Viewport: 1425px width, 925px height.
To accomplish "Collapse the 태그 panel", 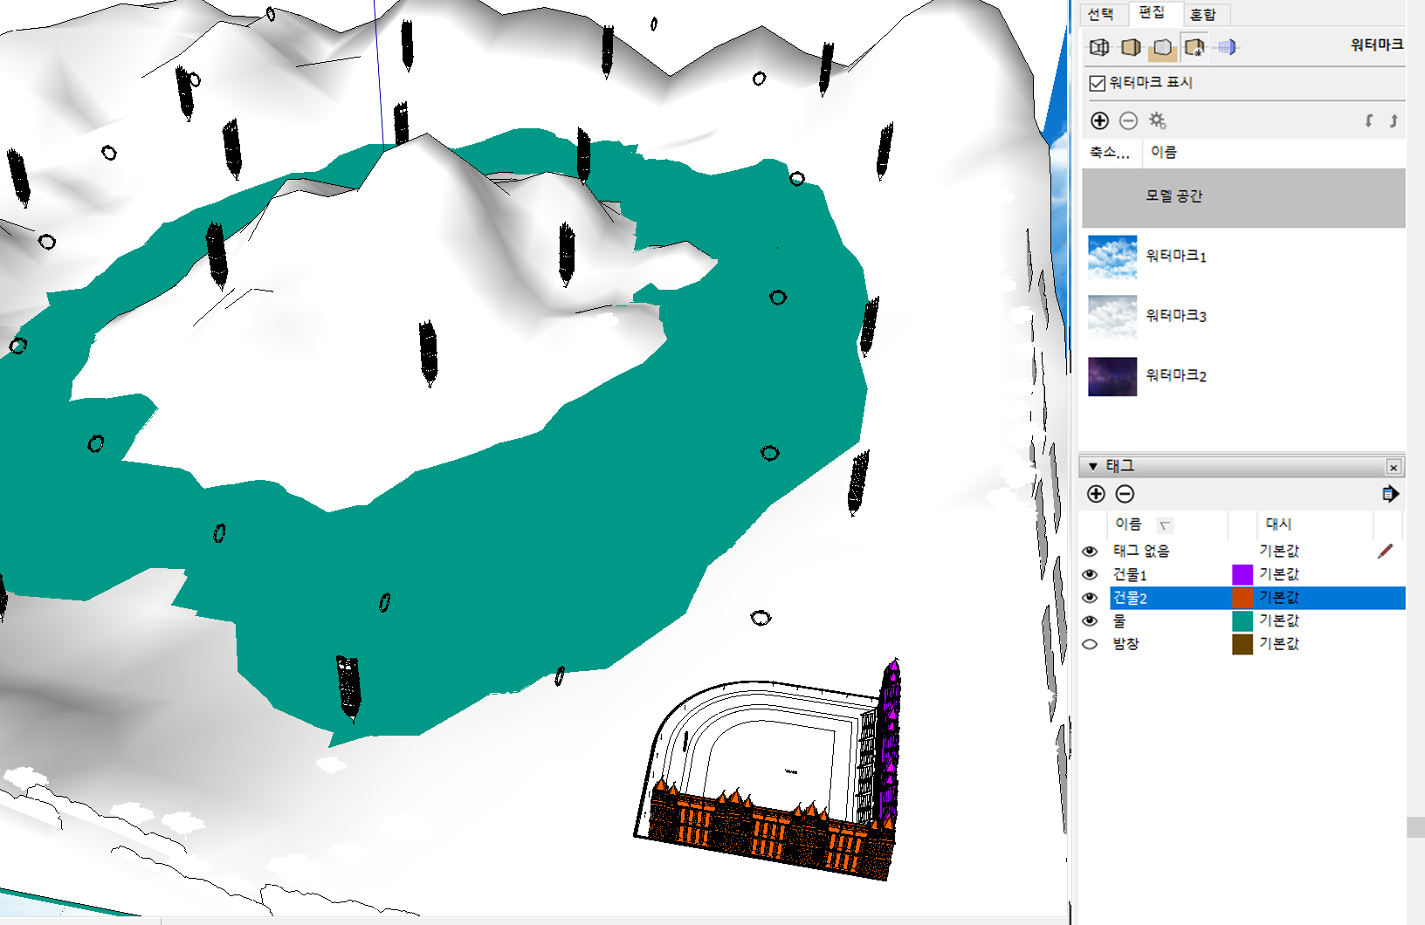I will (1093, 466).
